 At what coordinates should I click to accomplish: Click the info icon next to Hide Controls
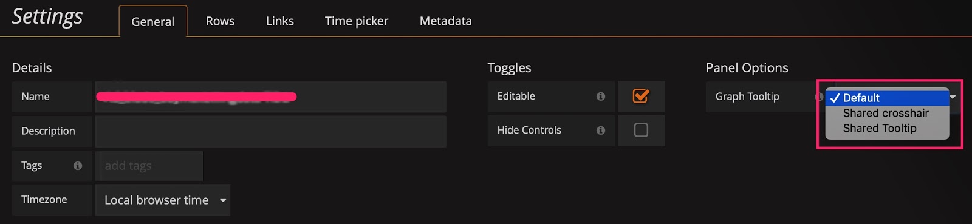(601, 131)
